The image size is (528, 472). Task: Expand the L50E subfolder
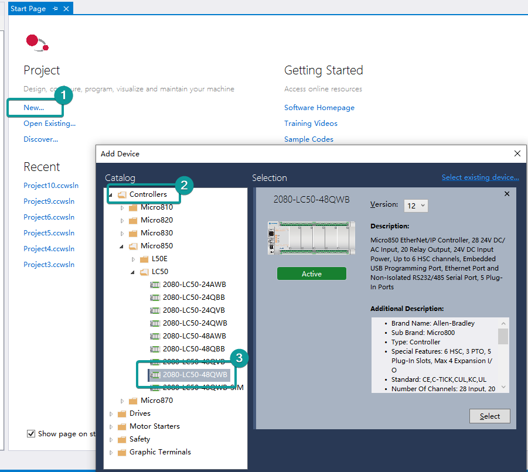(x=134, y=259)
